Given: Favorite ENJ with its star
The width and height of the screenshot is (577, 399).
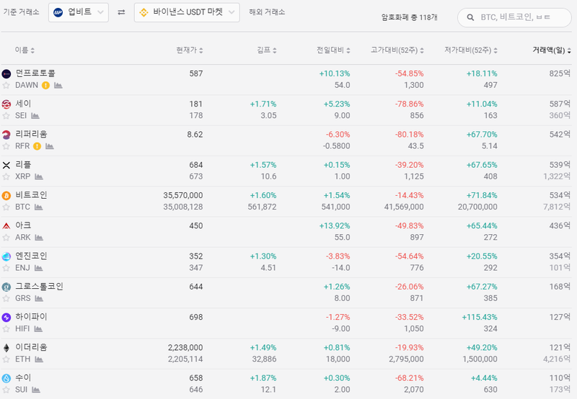Looking at the screenshot, I should (x=6, y=268).
